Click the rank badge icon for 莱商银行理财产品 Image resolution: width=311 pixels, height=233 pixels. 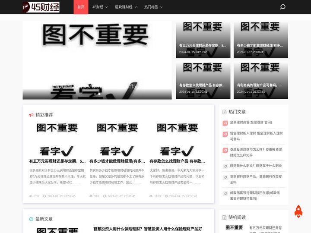[x=225, y=177]
